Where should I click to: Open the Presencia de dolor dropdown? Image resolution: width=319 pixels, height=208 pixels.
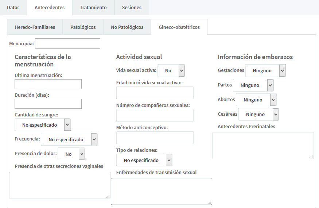[71, 154]
